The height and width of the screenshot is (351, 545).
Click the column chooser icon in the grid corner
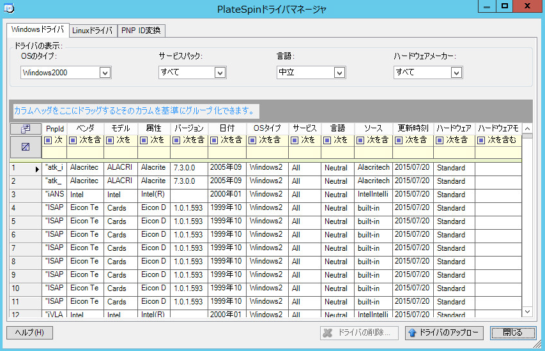[x=26, y=128]
